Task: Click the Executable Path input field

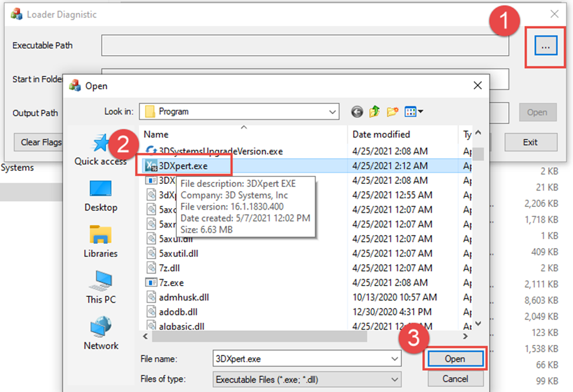Action: click(x=305, y=46)
